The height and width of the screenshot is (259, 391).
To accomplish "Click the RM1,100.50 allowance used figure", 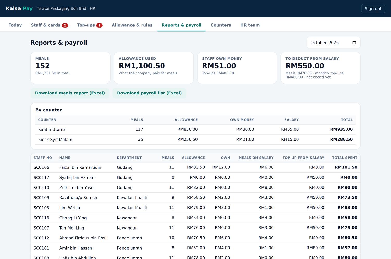I will [142, 66].
